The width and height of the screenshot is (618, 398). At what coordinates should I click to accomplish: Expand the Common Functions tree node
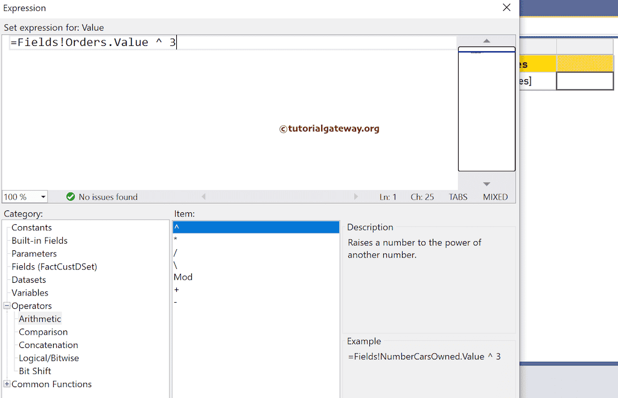click(7, 384)
